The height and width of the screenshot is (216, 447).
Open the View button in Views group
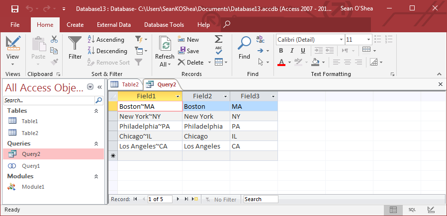[13, 51]
